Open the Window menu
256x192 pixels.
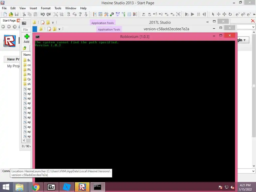tap(71, 8)
